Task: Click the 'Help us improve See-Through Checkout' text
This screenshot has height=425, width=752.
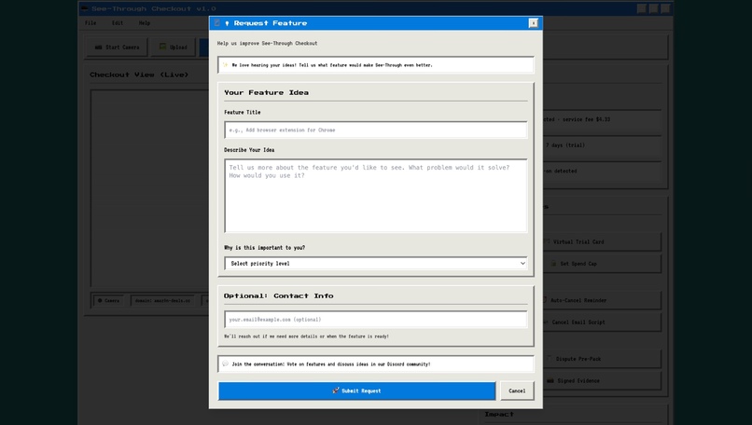Action: click(267, 43)
